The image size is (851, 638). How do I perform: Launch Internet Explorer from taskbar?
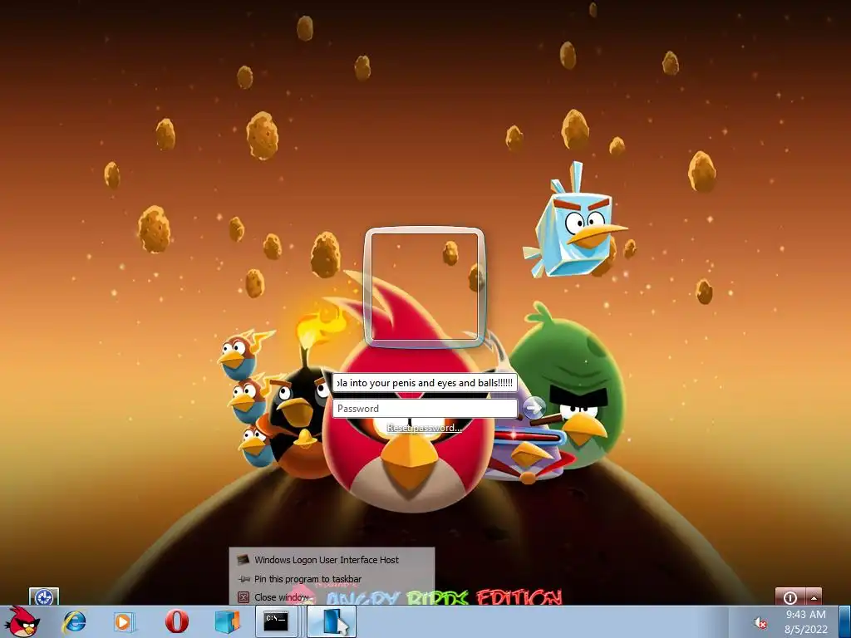pos(74,621)
